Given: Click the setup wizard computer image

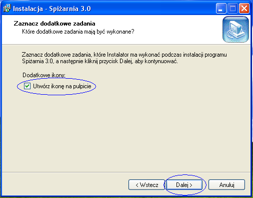Looking at the screenshot, I should pos(235,29).
